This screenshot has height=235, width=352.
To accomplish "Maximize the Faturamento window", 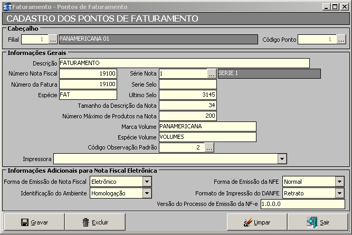I will coord(334,7).
